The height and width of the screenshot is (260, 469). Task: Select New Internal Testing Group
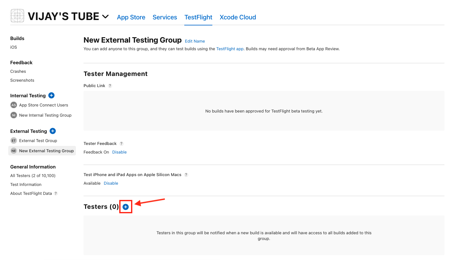pyautogui.click(x=45, y=115)
